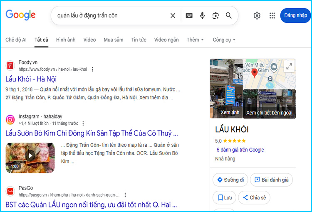
Task: Expand the Công cụ dropdown
Action: tap(224, 40)
